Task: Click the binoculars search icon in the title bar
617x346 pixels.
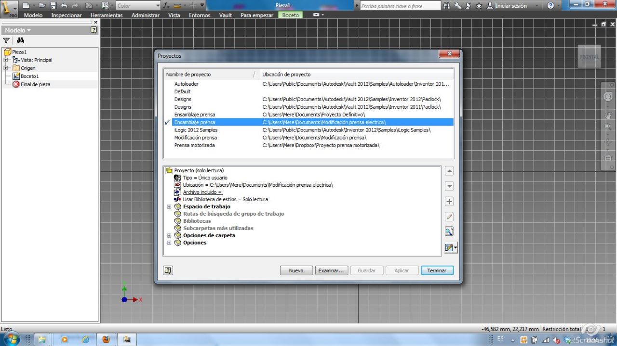Action: click(x=446, y=6)
